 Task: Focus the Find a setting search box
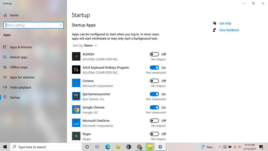(33, 25)
